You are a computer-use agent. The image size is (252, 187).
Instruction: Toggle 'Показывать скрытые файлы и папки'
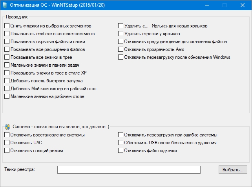click(7, 42)
